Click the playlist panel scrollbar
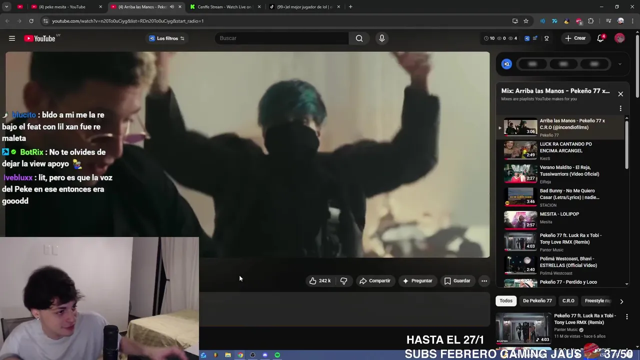The width and height of the screenshot is (640, 360). tap(627, 145)
